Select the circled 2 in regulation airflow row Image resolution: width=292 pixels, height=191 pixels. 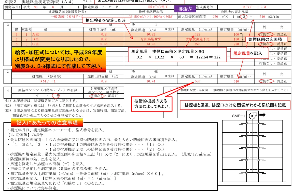244,17
